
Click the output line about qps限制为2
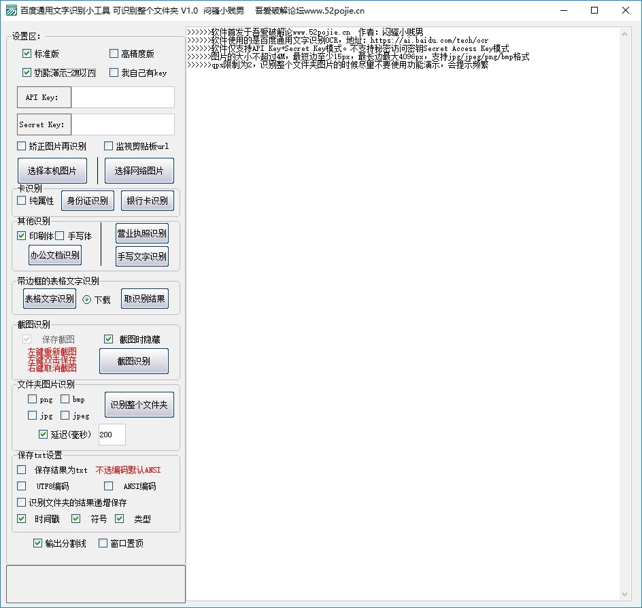[x=338, y=65]
